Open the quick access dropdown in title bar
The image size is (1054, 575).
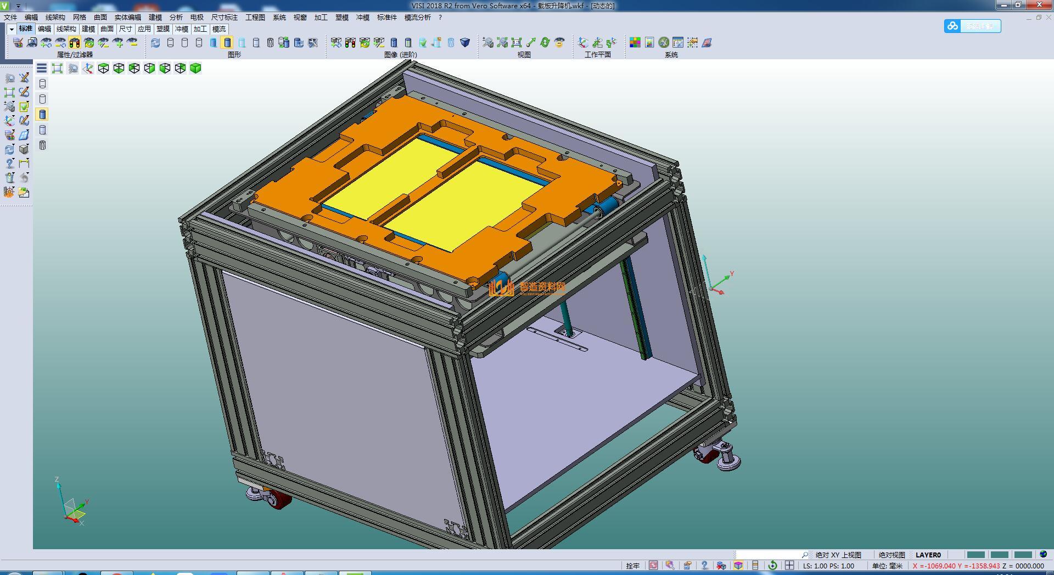pyautogui.click(x=18, y=5)
